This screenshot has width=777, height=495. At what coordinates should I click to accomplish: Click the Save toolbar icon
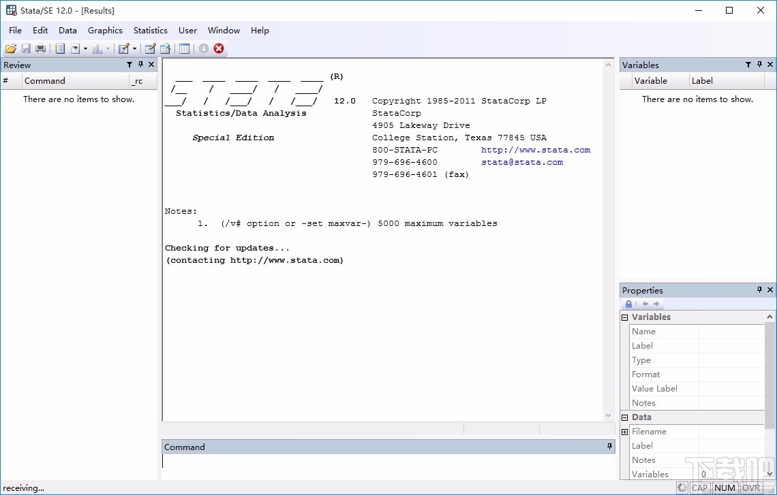pyautogui.click(x=26, y=48)
